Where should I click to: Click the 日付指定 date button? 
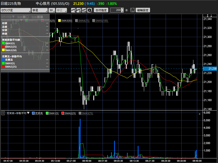(x=101, y=10)
